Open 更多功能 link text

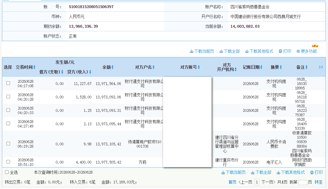click(309, 51)
